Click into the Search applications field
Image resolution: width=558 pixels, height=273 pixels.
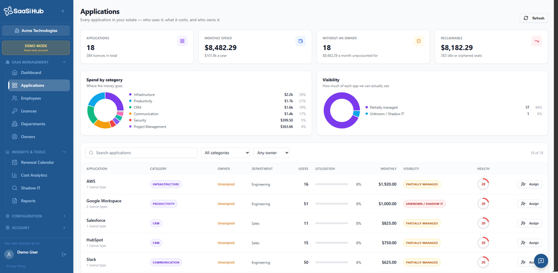pyautogui.click(x=141, y=153)
